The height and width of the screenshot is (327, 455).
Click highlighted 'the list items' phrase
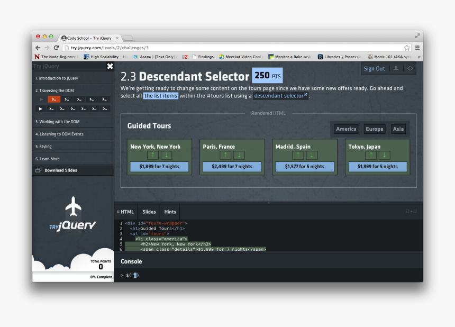[160, 96]
